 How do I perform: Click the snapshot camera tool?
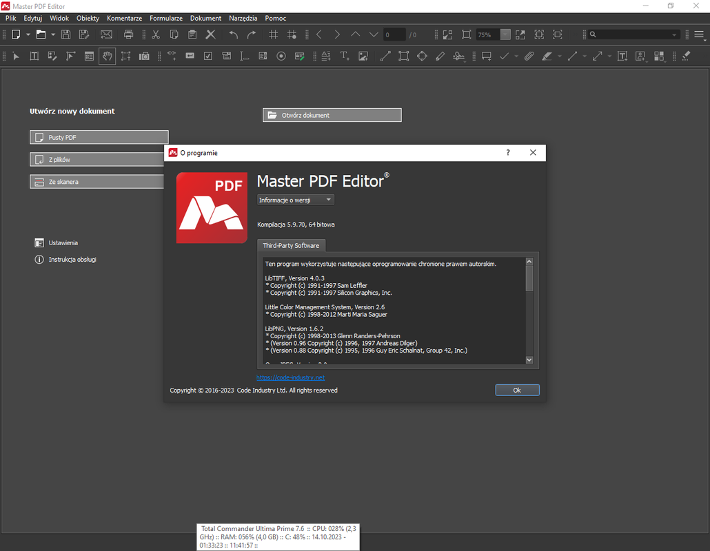pos(144,56)
